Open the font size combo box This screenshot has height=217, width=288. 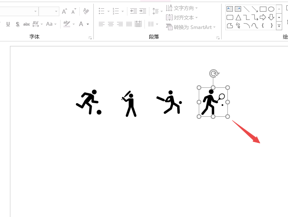click(49, 11)
